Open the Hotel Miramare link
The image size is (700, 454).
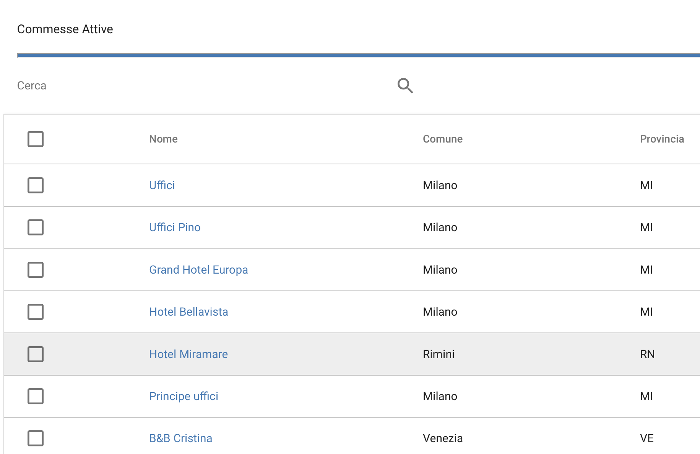coord(188,354)
